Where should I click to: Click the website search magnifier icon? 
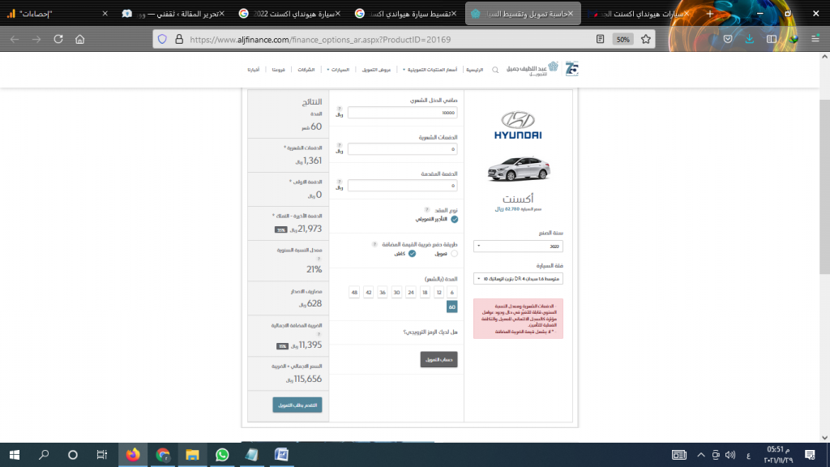point(495,70)
